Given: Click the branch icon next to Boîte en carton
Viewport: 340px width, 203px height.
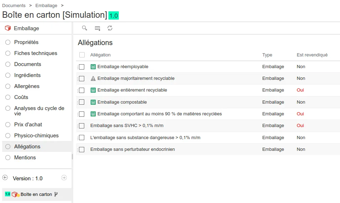Looking at the screenshot, I should 56,194.
